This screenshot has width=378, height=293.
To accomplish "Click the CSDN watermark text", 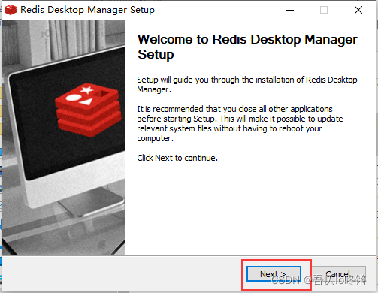I will coord(319,280).
